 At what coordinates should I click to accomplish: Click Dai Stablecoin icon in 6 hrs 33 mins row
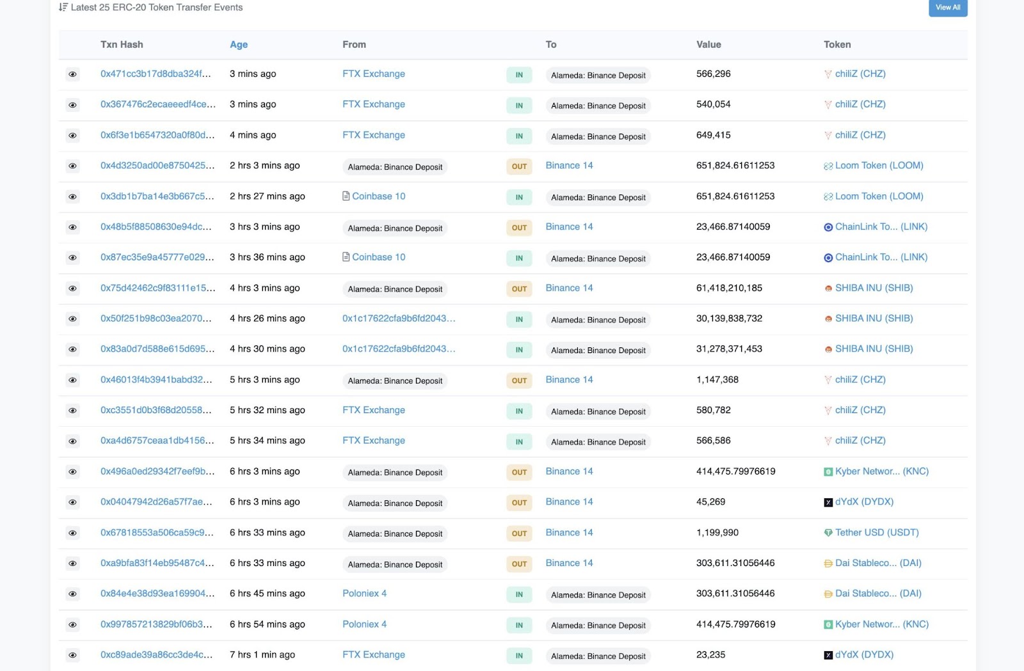[x=828, y=564]
